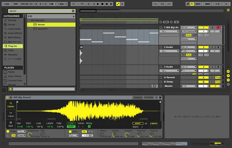232x148 pixels.
Task: Open the All Ins input dropdown
Action: (x=189, y=27)
